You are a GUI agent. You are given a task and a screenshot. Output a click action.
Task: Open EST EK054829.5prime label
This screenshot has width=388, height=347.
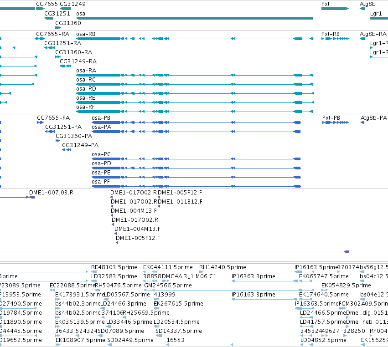pyautogui.click(x=346, y=286)
